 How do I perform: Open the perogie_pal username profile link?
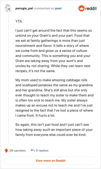click(24, 8)
